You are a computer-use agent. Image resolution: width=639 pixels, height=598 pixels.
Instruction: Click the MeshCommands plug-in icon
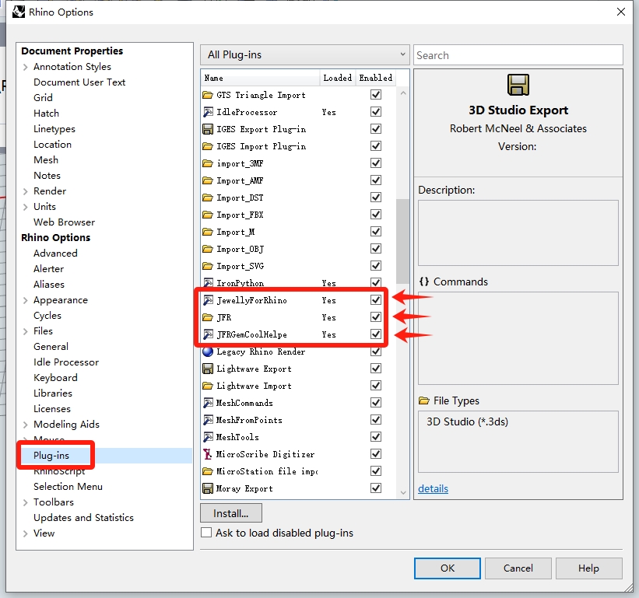tap(208, 403)
